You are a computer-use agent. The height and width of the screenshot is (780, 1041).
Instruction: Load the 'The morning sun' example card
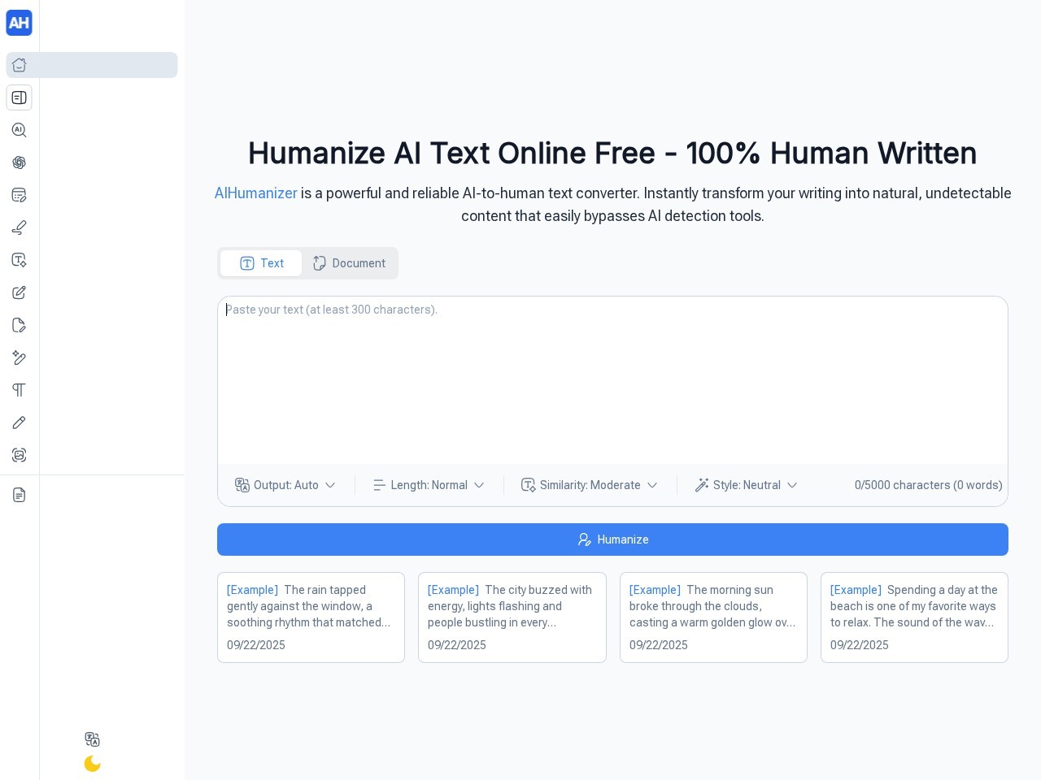pos(713,617)
